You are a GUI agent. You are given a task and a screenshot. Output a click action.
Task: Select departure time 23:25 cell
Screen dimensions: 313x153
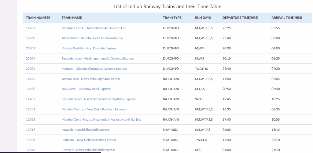(226, 28)
